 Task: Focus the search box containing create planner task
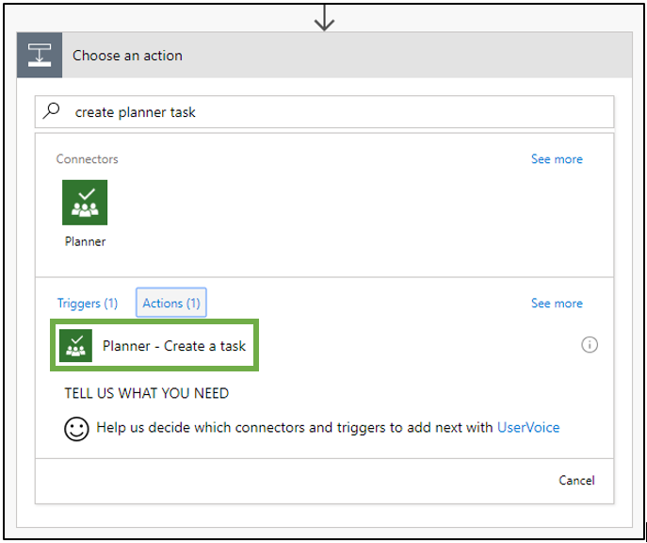(324, 111)
